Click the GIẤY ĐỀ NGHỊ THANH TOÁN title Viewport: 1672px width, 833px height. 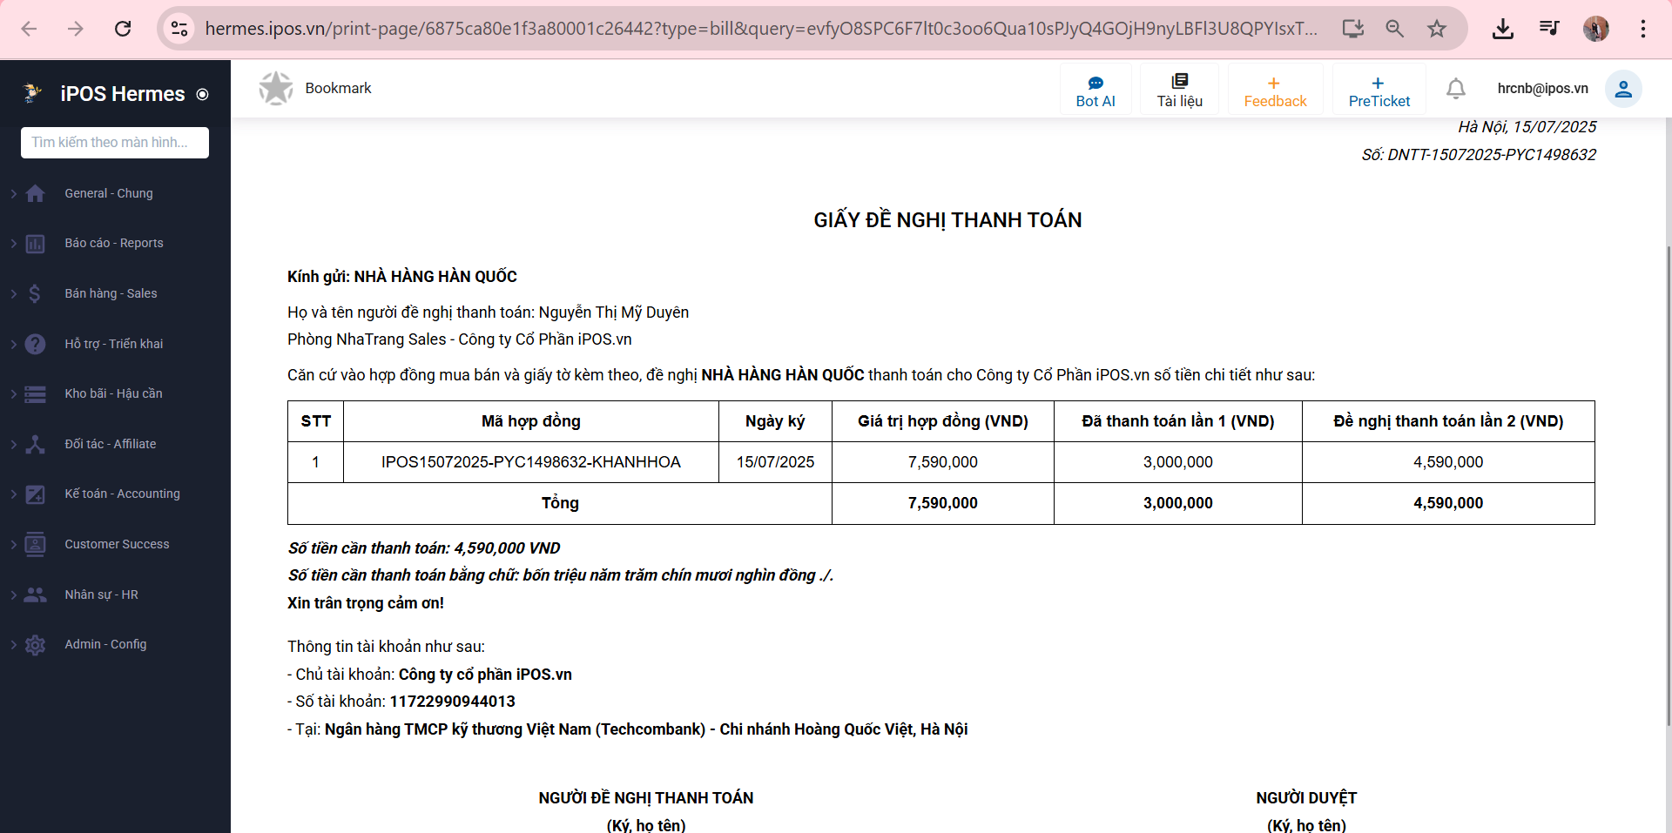click(x=947, y=220)
